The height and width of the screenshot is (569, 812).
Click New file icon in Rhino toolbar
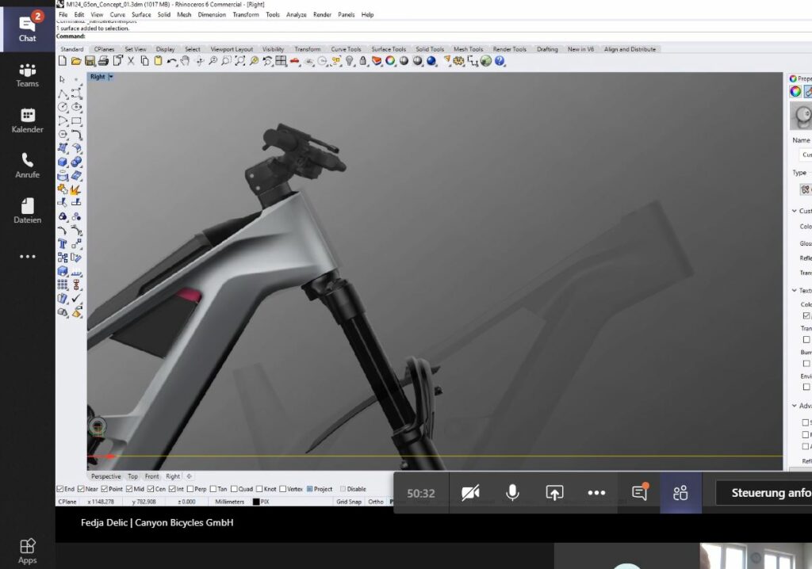point(63,61)
